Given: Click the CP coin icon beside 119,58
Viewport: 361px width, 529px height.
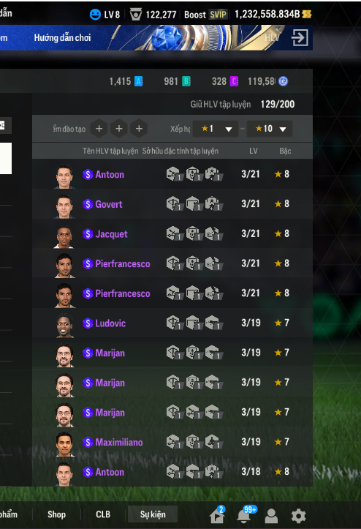Looking at the screenshot, I should point(283,81).
